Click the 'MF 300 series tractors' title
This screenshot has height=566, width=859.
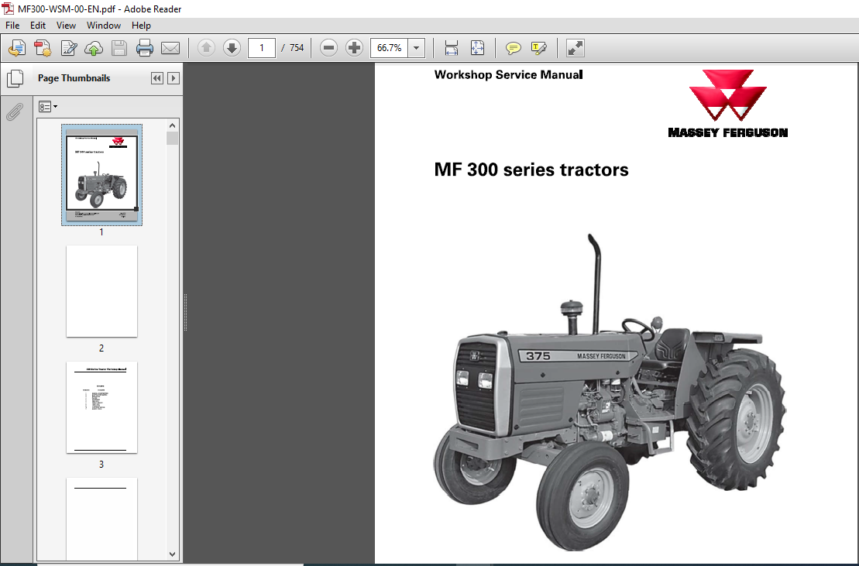point(531,170)
